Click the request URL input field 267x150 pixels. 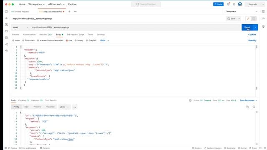pos(135,27)
